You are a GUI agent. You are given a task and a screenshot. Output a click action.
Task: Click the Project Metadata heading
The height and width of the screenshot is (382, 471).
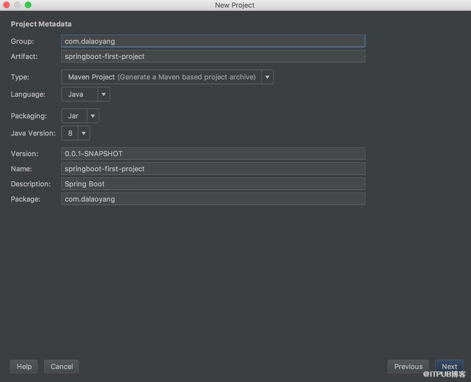(41, 24)
